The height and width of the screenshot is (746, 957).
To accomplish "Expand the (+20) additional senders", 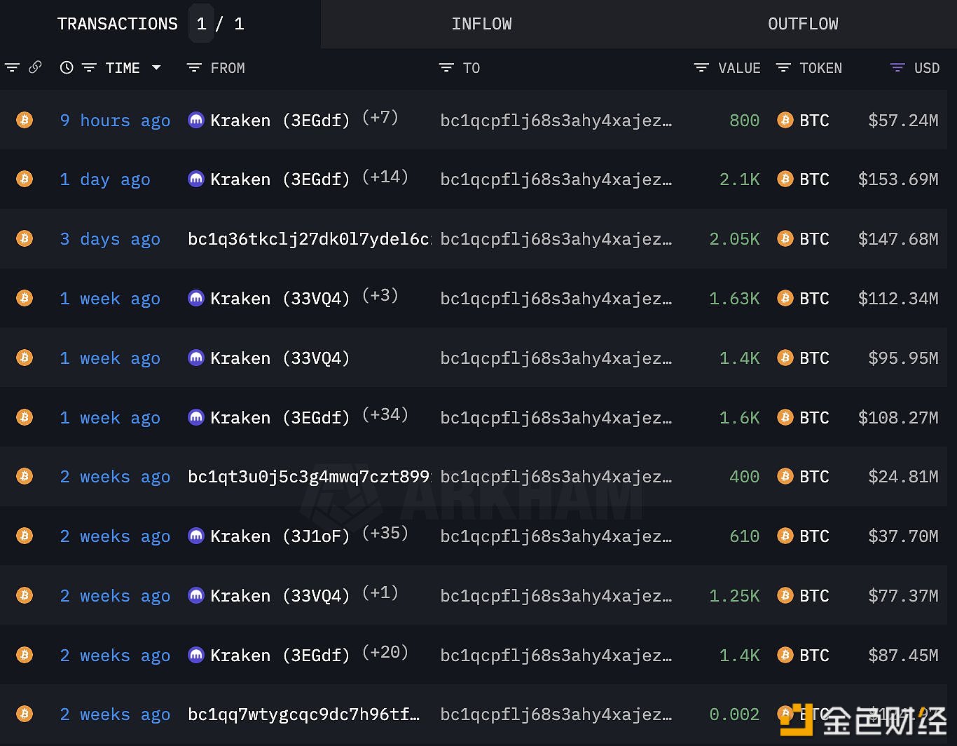I will (x=385, y=652).
